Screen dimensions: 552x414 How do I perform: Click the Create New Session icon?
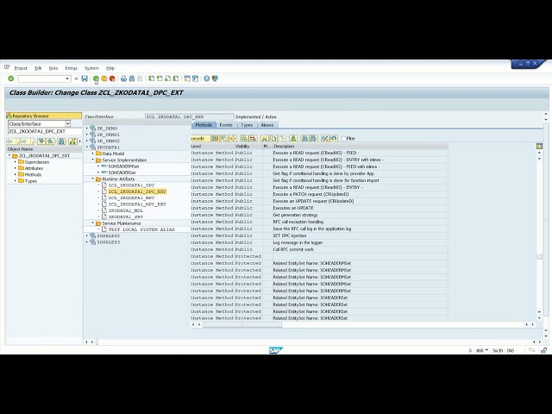click(187, 78)
